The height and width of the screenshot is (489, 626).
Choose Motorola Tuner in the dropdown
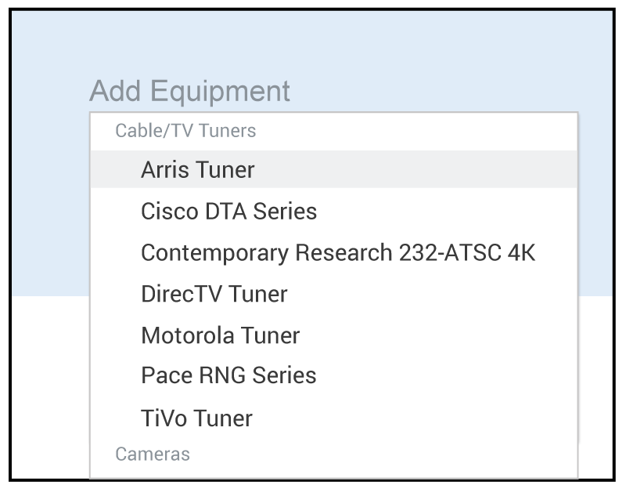tap(220, 336)
